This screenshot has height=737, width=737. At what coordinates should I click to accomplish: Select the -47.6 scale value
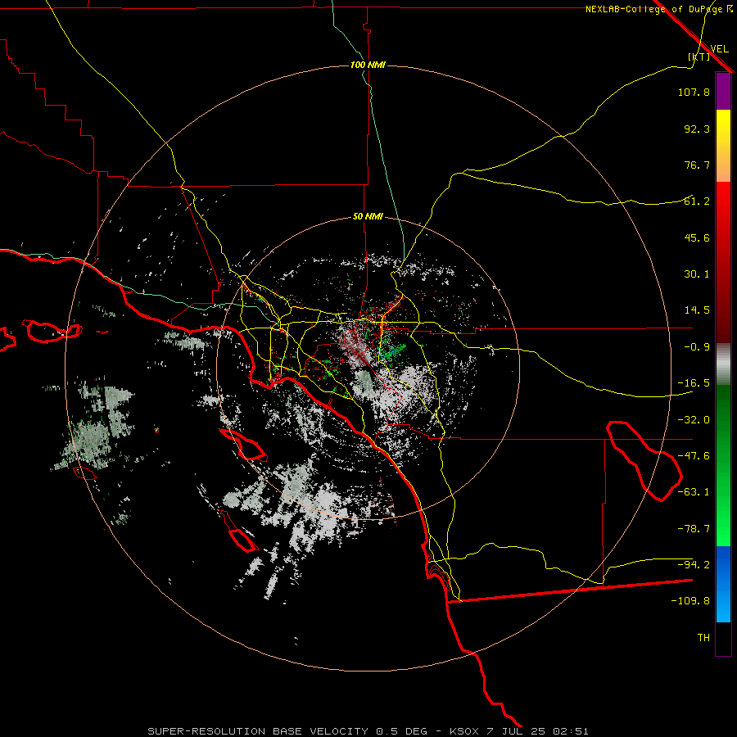694,456
